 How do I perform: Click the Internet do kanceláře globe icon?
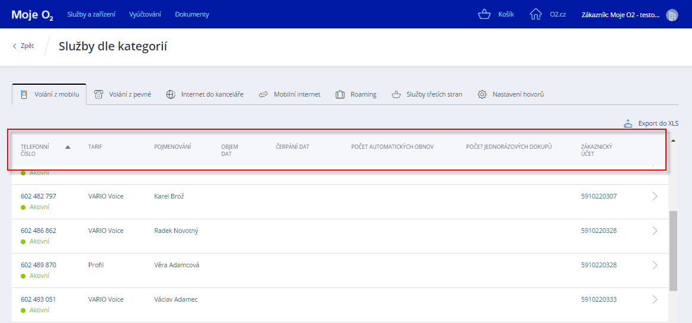pos(171,94)
